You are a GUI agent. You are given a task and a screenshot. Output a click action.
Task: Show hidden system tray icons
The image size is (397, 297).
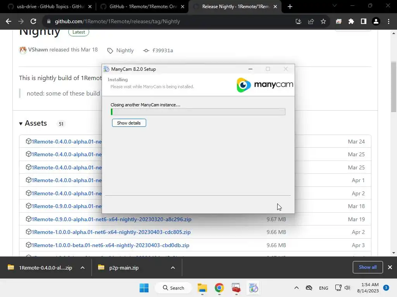click(x=297, y=288)
